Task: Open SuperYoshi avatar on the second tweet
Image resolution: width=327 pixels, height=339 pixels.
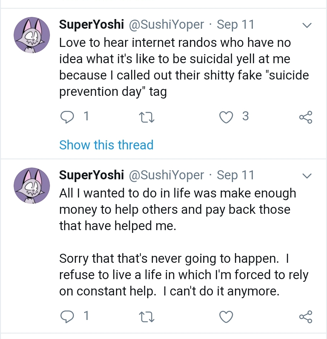Action: point(31,185)
